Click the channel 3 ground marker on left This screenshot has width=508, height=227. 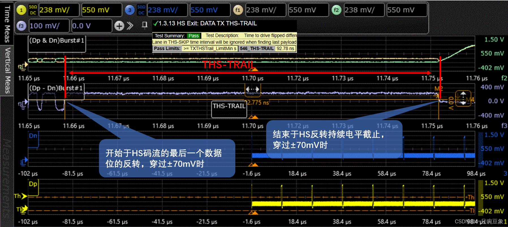click(24, 162)
